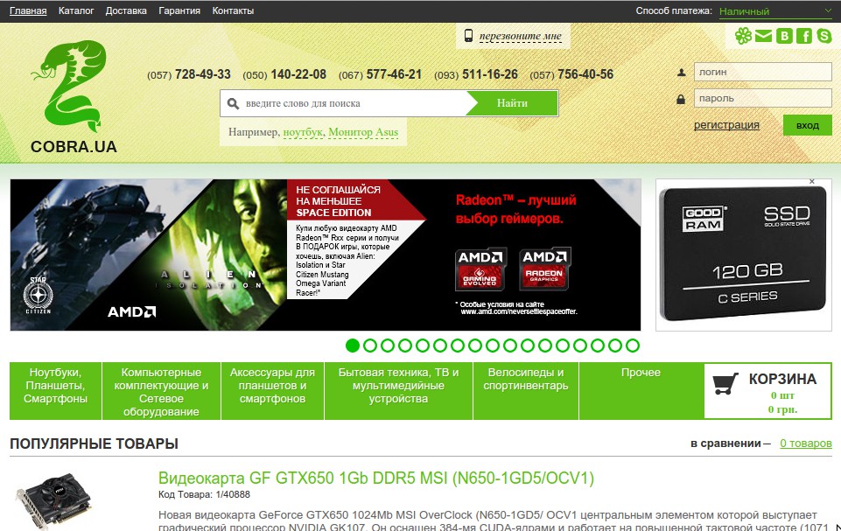Select the Монитор Asus example link

click(x=363, y=132)
